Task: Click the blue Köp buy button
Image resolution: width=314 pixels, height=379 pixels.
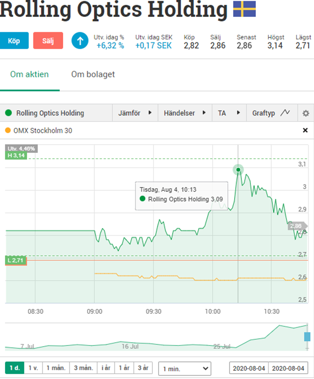Action: click(x=14, y=41)
